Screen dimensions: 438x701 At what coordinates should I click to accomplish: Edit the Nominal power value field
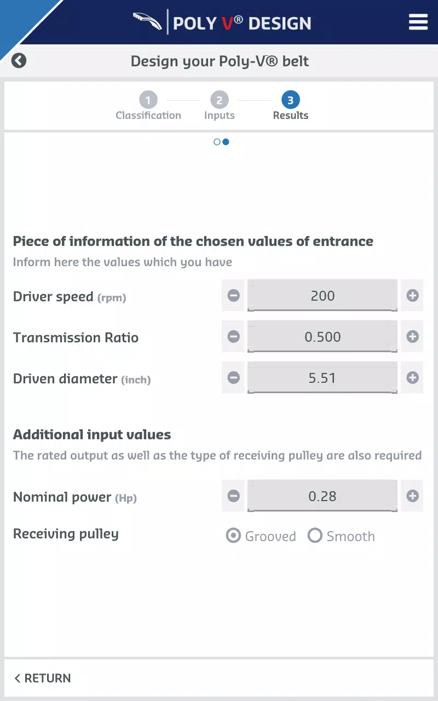pyautogui.click(x=322, y=496)
